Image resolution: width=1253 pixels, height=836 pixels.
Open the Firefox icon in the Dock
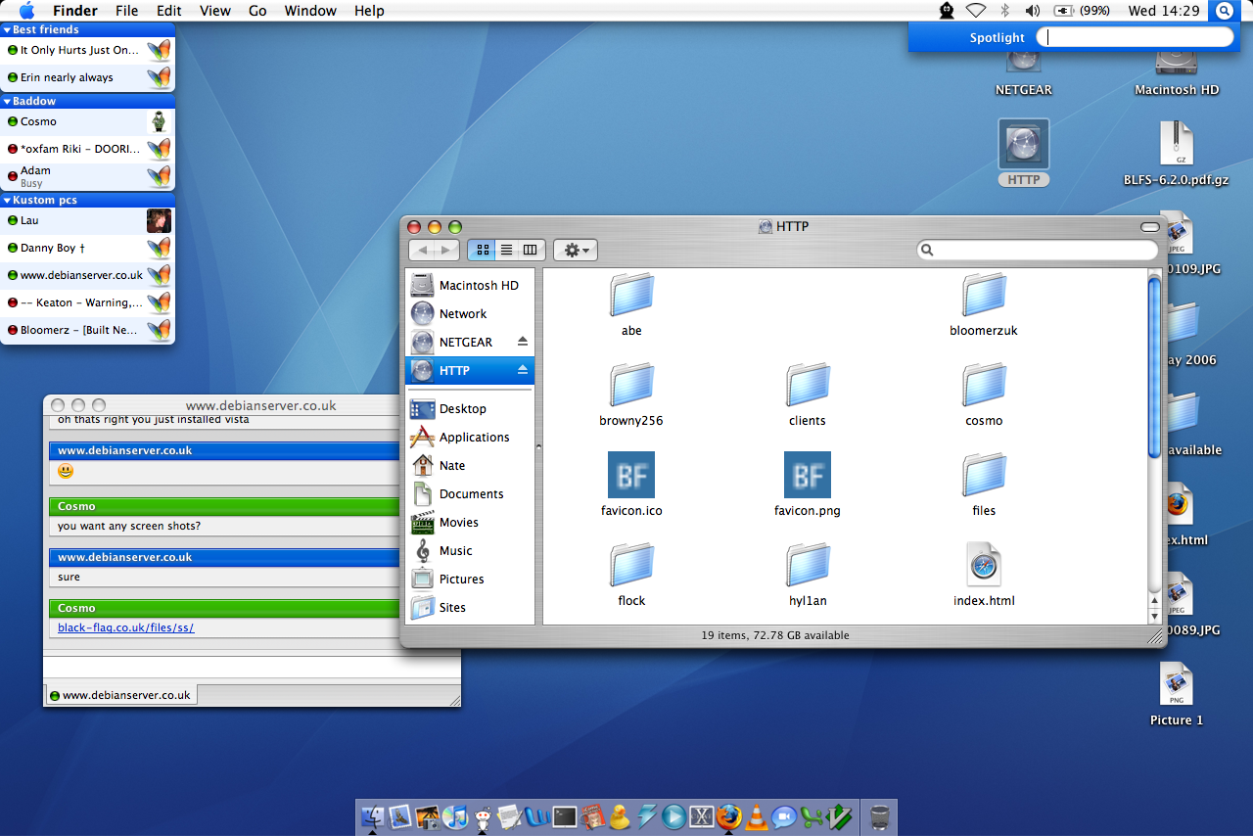(x=728, y=815)
